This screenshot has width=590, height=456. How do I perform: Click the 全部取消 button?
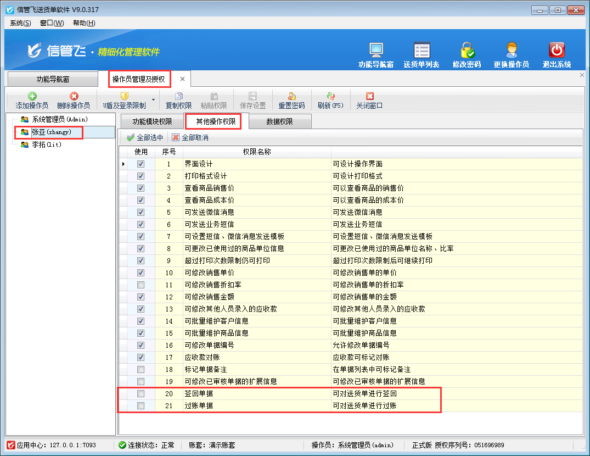tap(190, 137)
